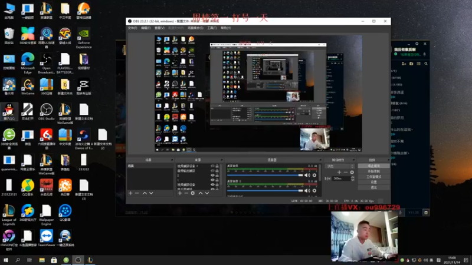Open source properties with the gear icon

click(x=193, y=193)
